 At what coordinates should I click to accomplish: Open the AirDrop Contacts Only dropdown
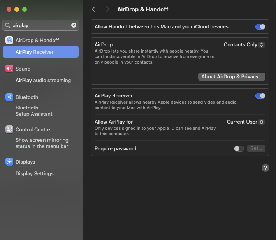(x=244, y=45)
